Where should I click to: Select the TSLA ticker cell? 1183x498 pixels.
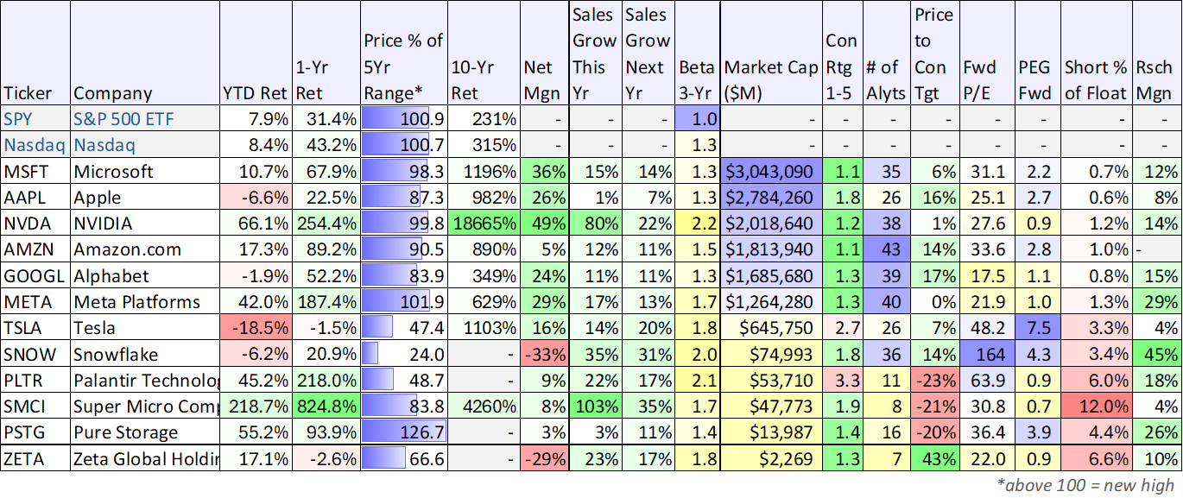click(35, 328)
